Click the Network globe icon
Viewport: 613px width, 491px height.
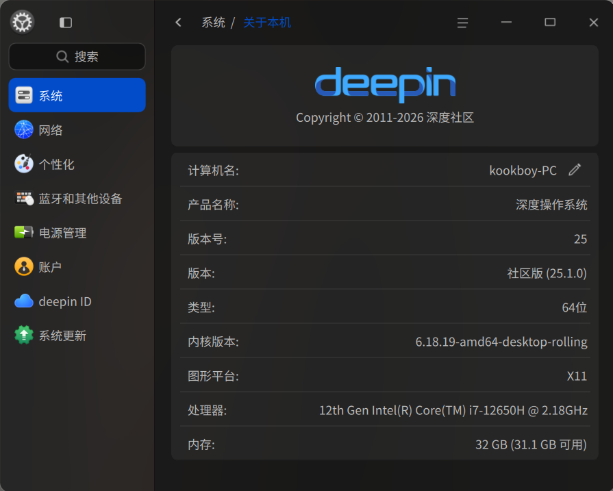(x=24, y=129)
